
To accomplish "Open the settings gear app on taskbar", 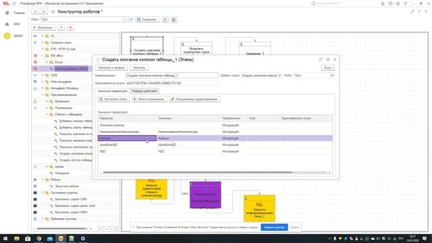I will click(83, 238).
